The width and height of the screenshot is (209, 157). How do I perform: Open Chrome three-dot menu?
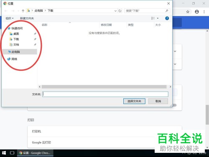[x=204, y=12]
